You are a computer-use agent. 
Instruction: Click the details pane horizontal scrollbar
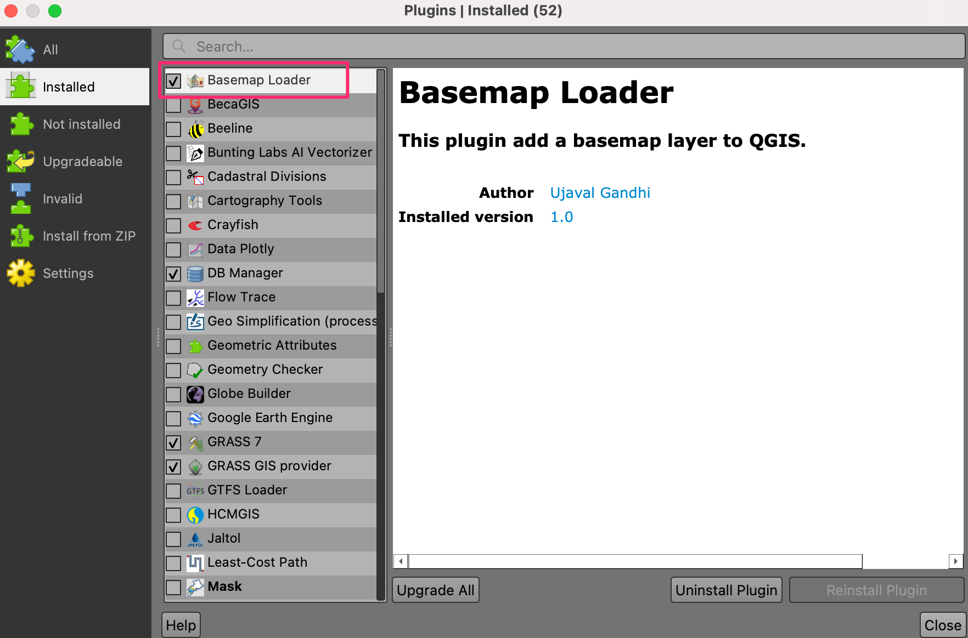635,561
